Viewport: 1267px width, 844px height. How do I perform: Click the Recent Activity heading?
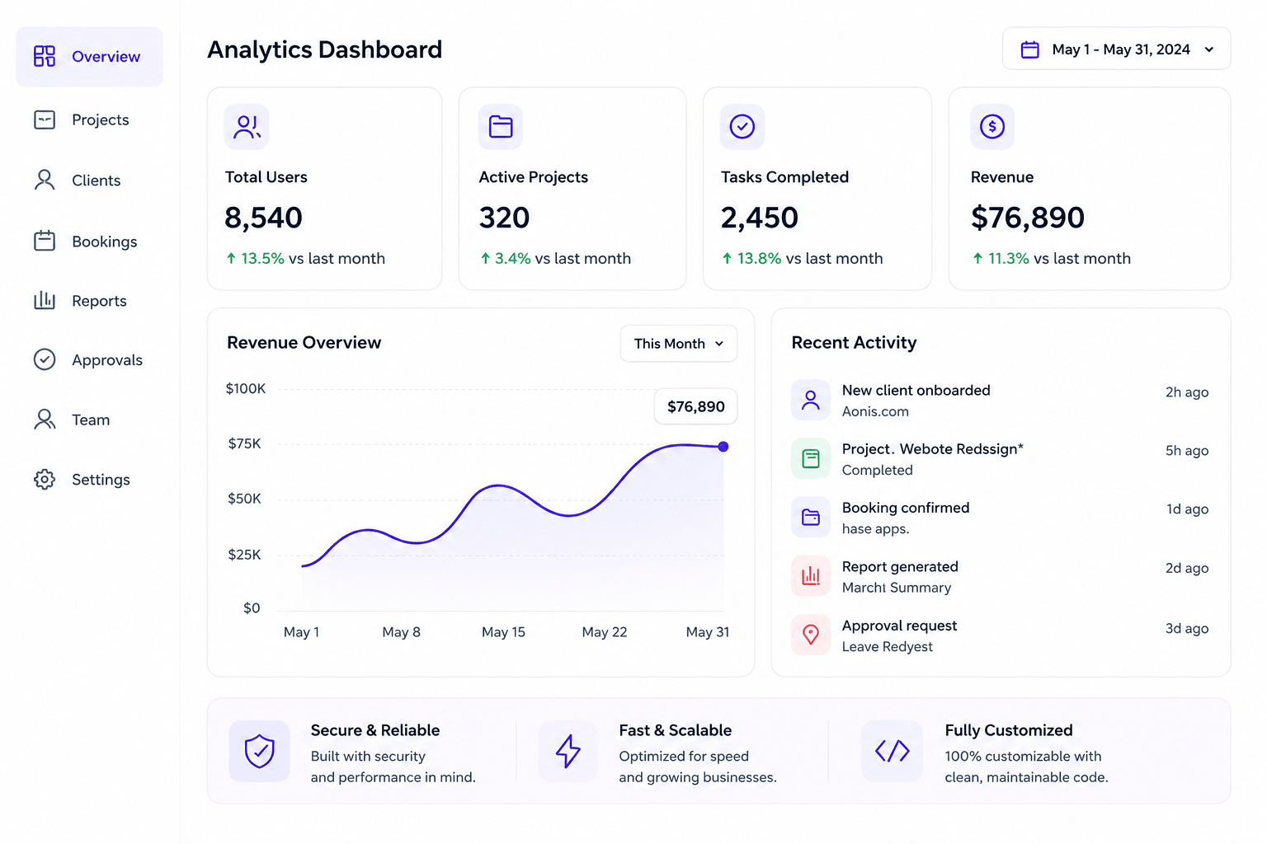pos(854,342)
